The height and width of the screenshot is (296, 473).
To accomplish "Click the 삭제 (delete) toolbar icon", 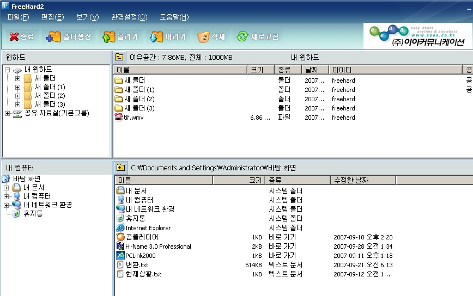I will pos(211,37).
